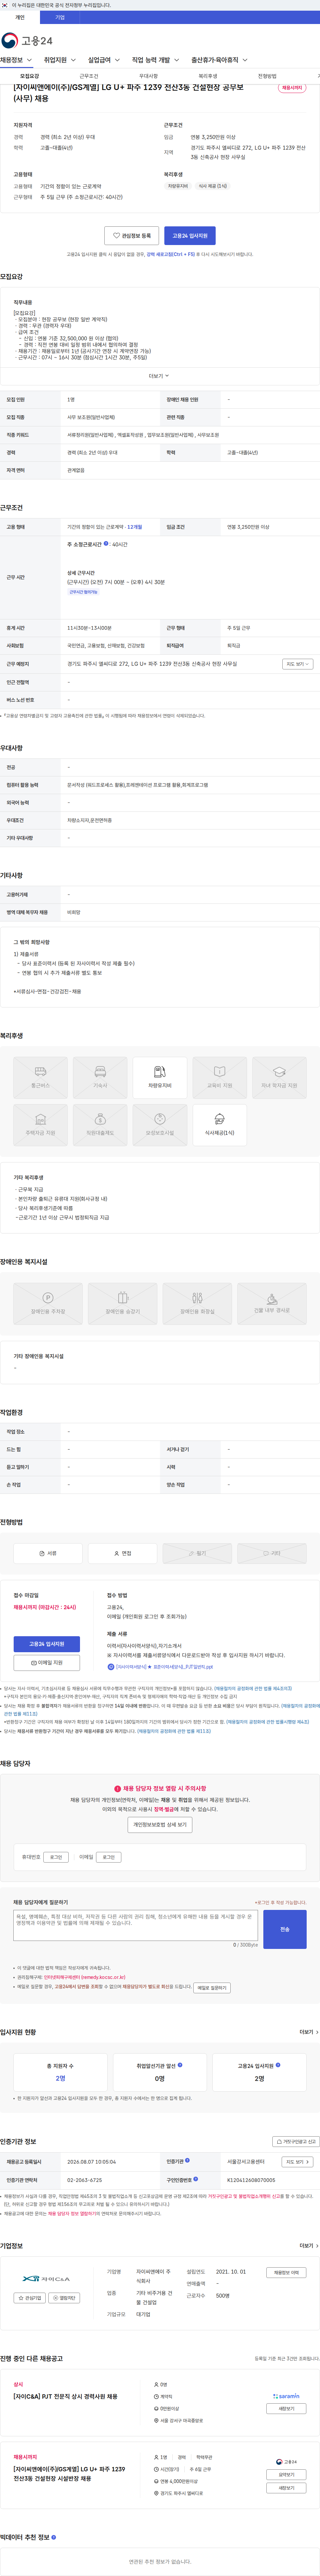Click the 필기 selection step icon
Screen dimensions: 320x2576
click(197, 1553)
